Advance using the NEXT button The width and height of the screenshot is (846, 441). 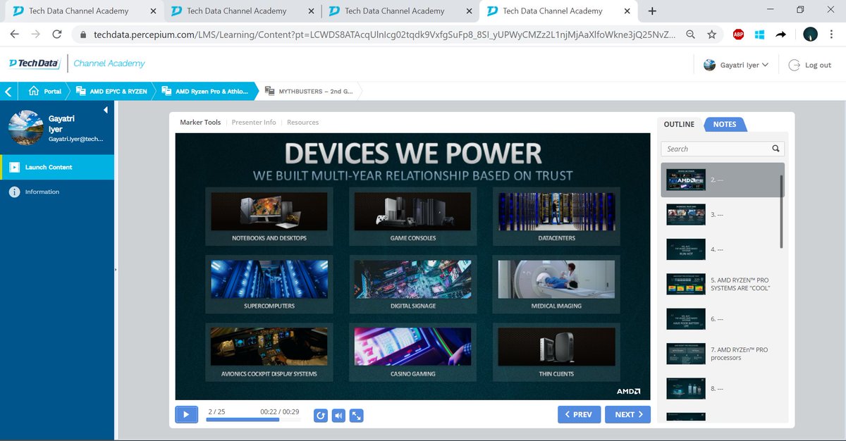[627, 415]
